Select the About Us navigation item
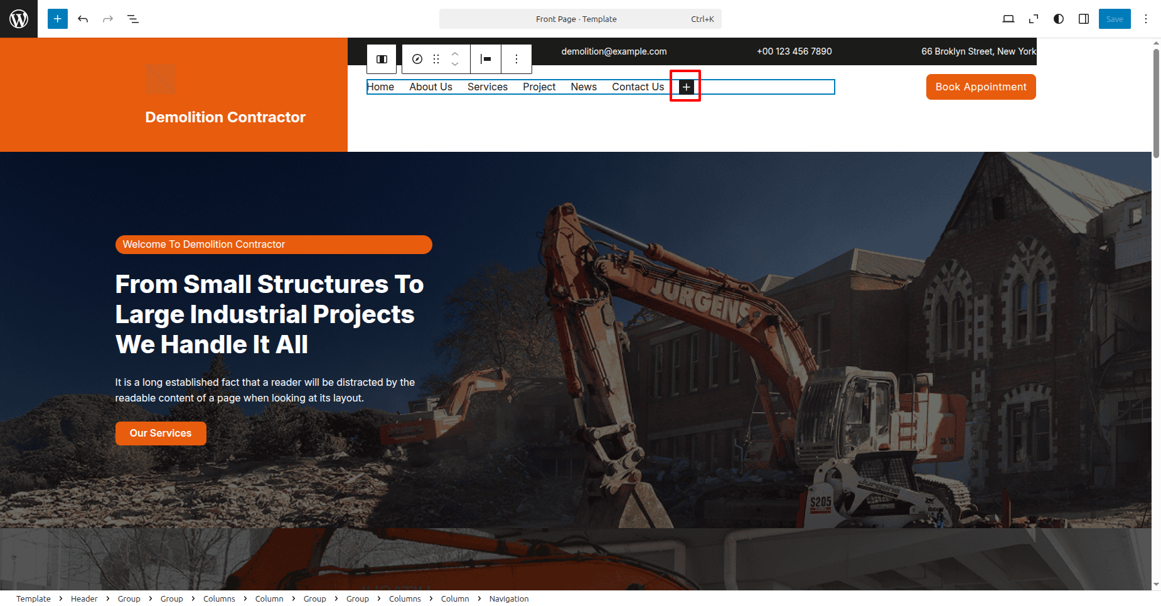 point(431,87)
